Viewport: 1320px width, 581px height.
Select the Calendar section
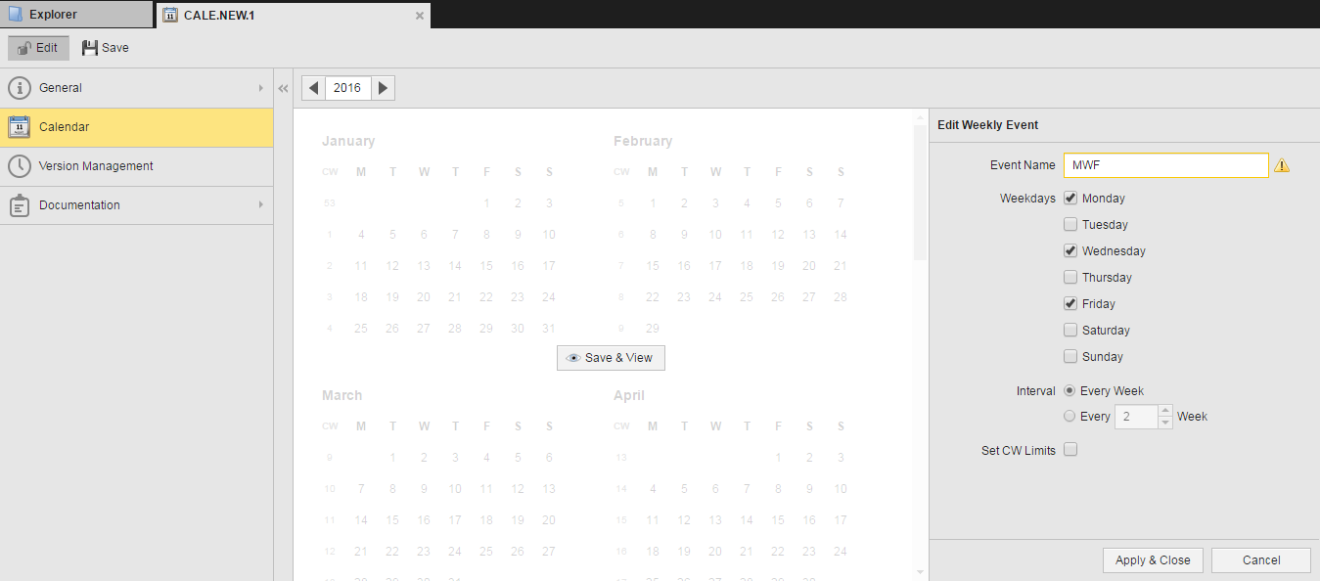(x=136, y=127)
